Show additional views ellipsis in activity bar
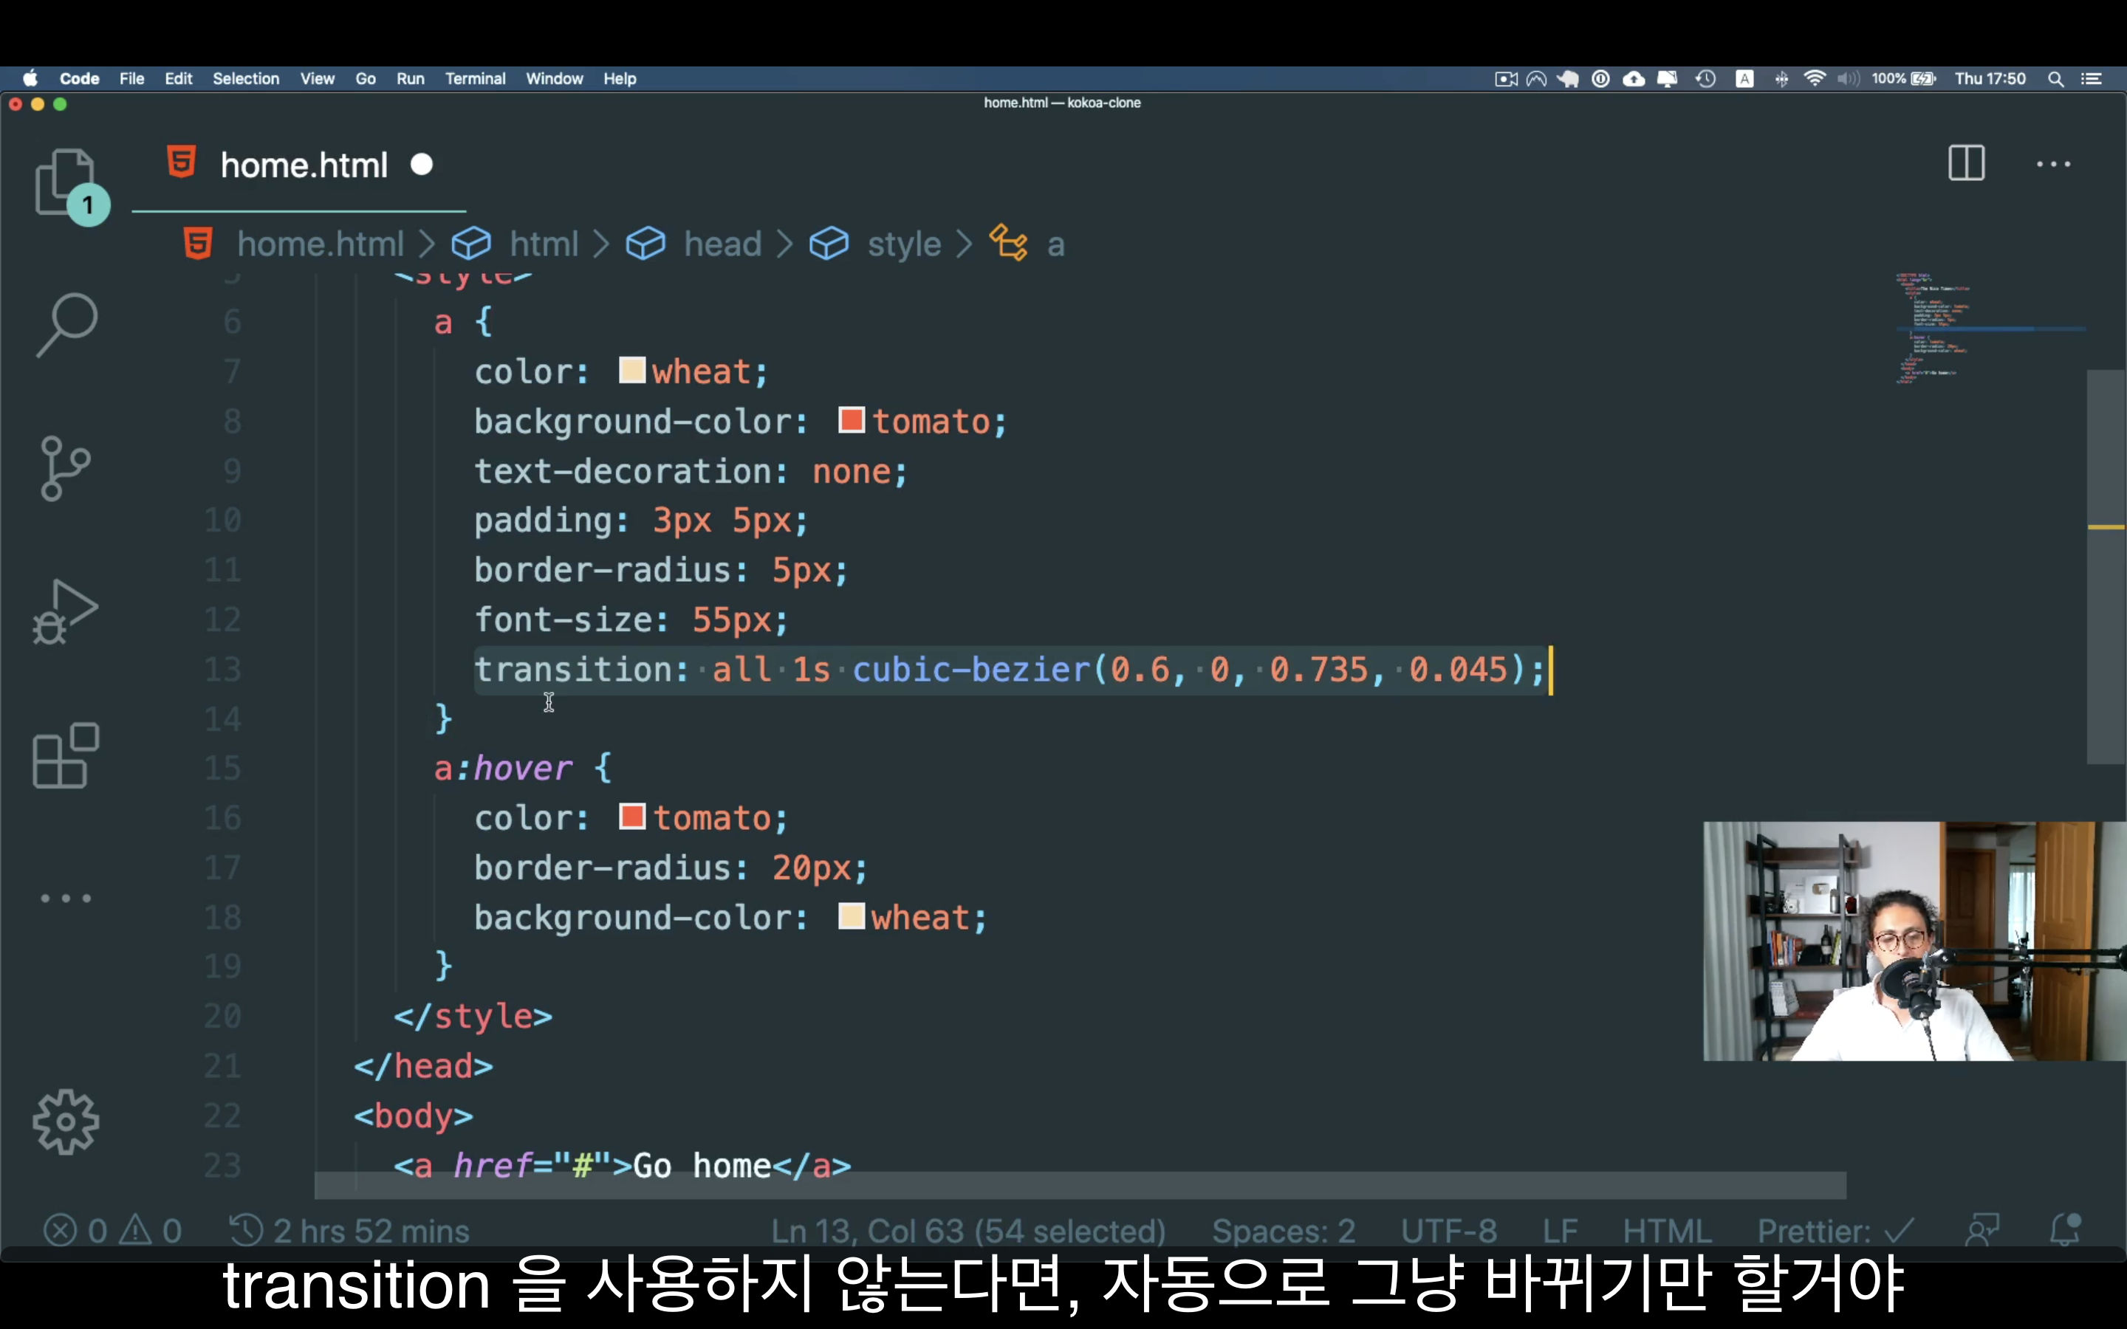This screenshot has width=2127, height=1329. click(65, 899)
